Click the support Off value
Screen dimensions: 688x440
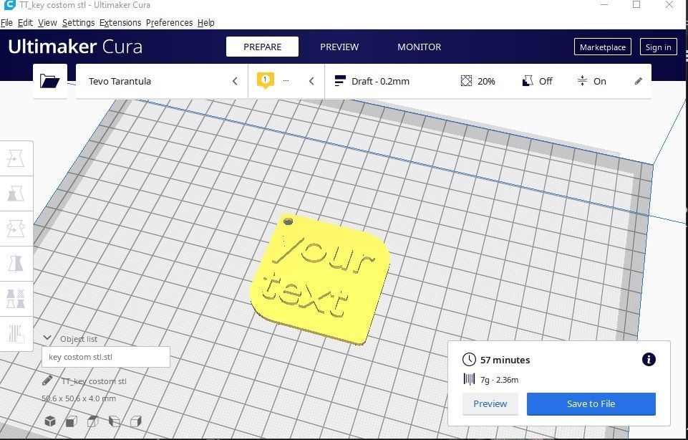point(546,81)
